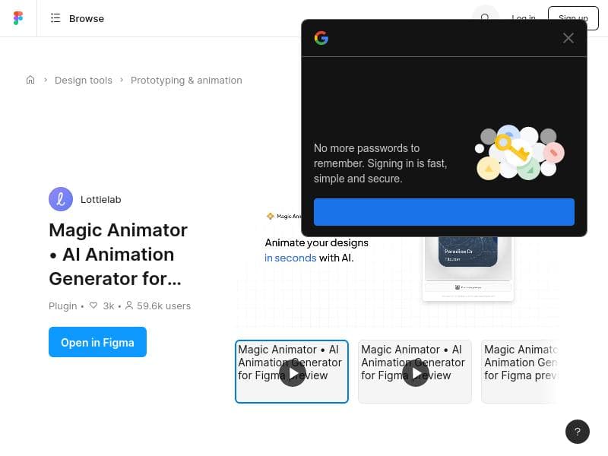This screenshot has width=608, height=456.
Task: Click 'No more passwords to remember' text
Action: coord(380,163)
